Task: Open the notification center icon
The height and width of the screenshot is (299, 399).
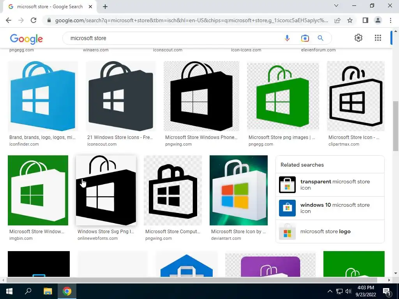Action: tap(387, 291)
